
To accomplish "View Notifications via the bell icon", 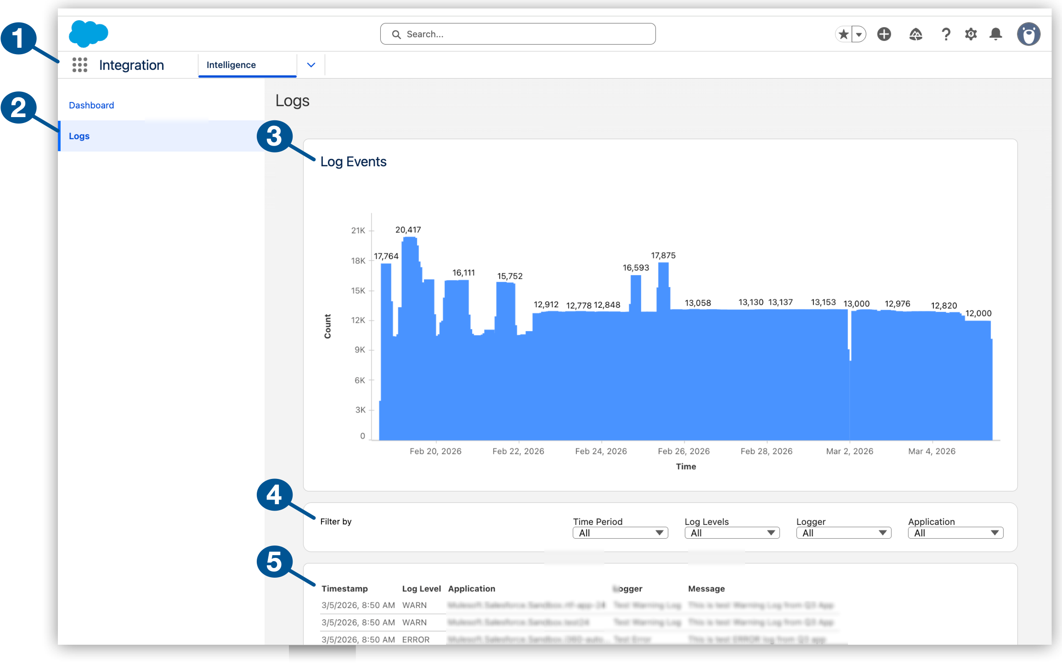I will tap(995, 34).
